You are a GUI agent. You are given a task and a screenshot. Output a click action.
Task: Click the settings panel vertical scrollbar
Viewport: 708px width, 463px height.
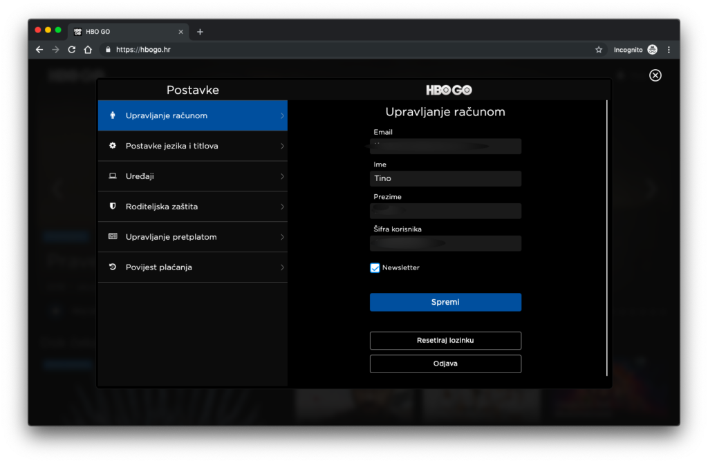tap(607, 235)
